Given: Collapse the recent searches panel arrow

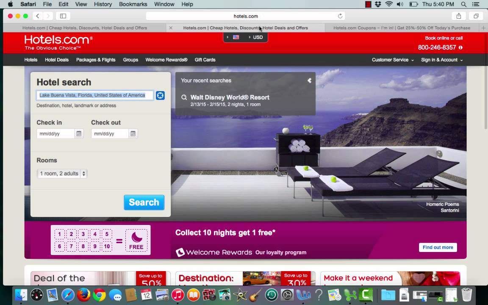Looking at the screenshot, I should coord(309,80).
